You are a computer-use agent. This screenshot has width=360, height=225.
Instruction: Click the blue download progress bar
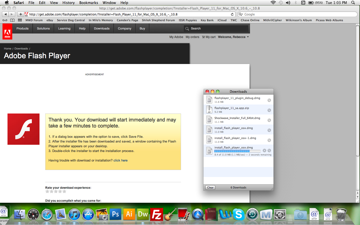point(237,151)
